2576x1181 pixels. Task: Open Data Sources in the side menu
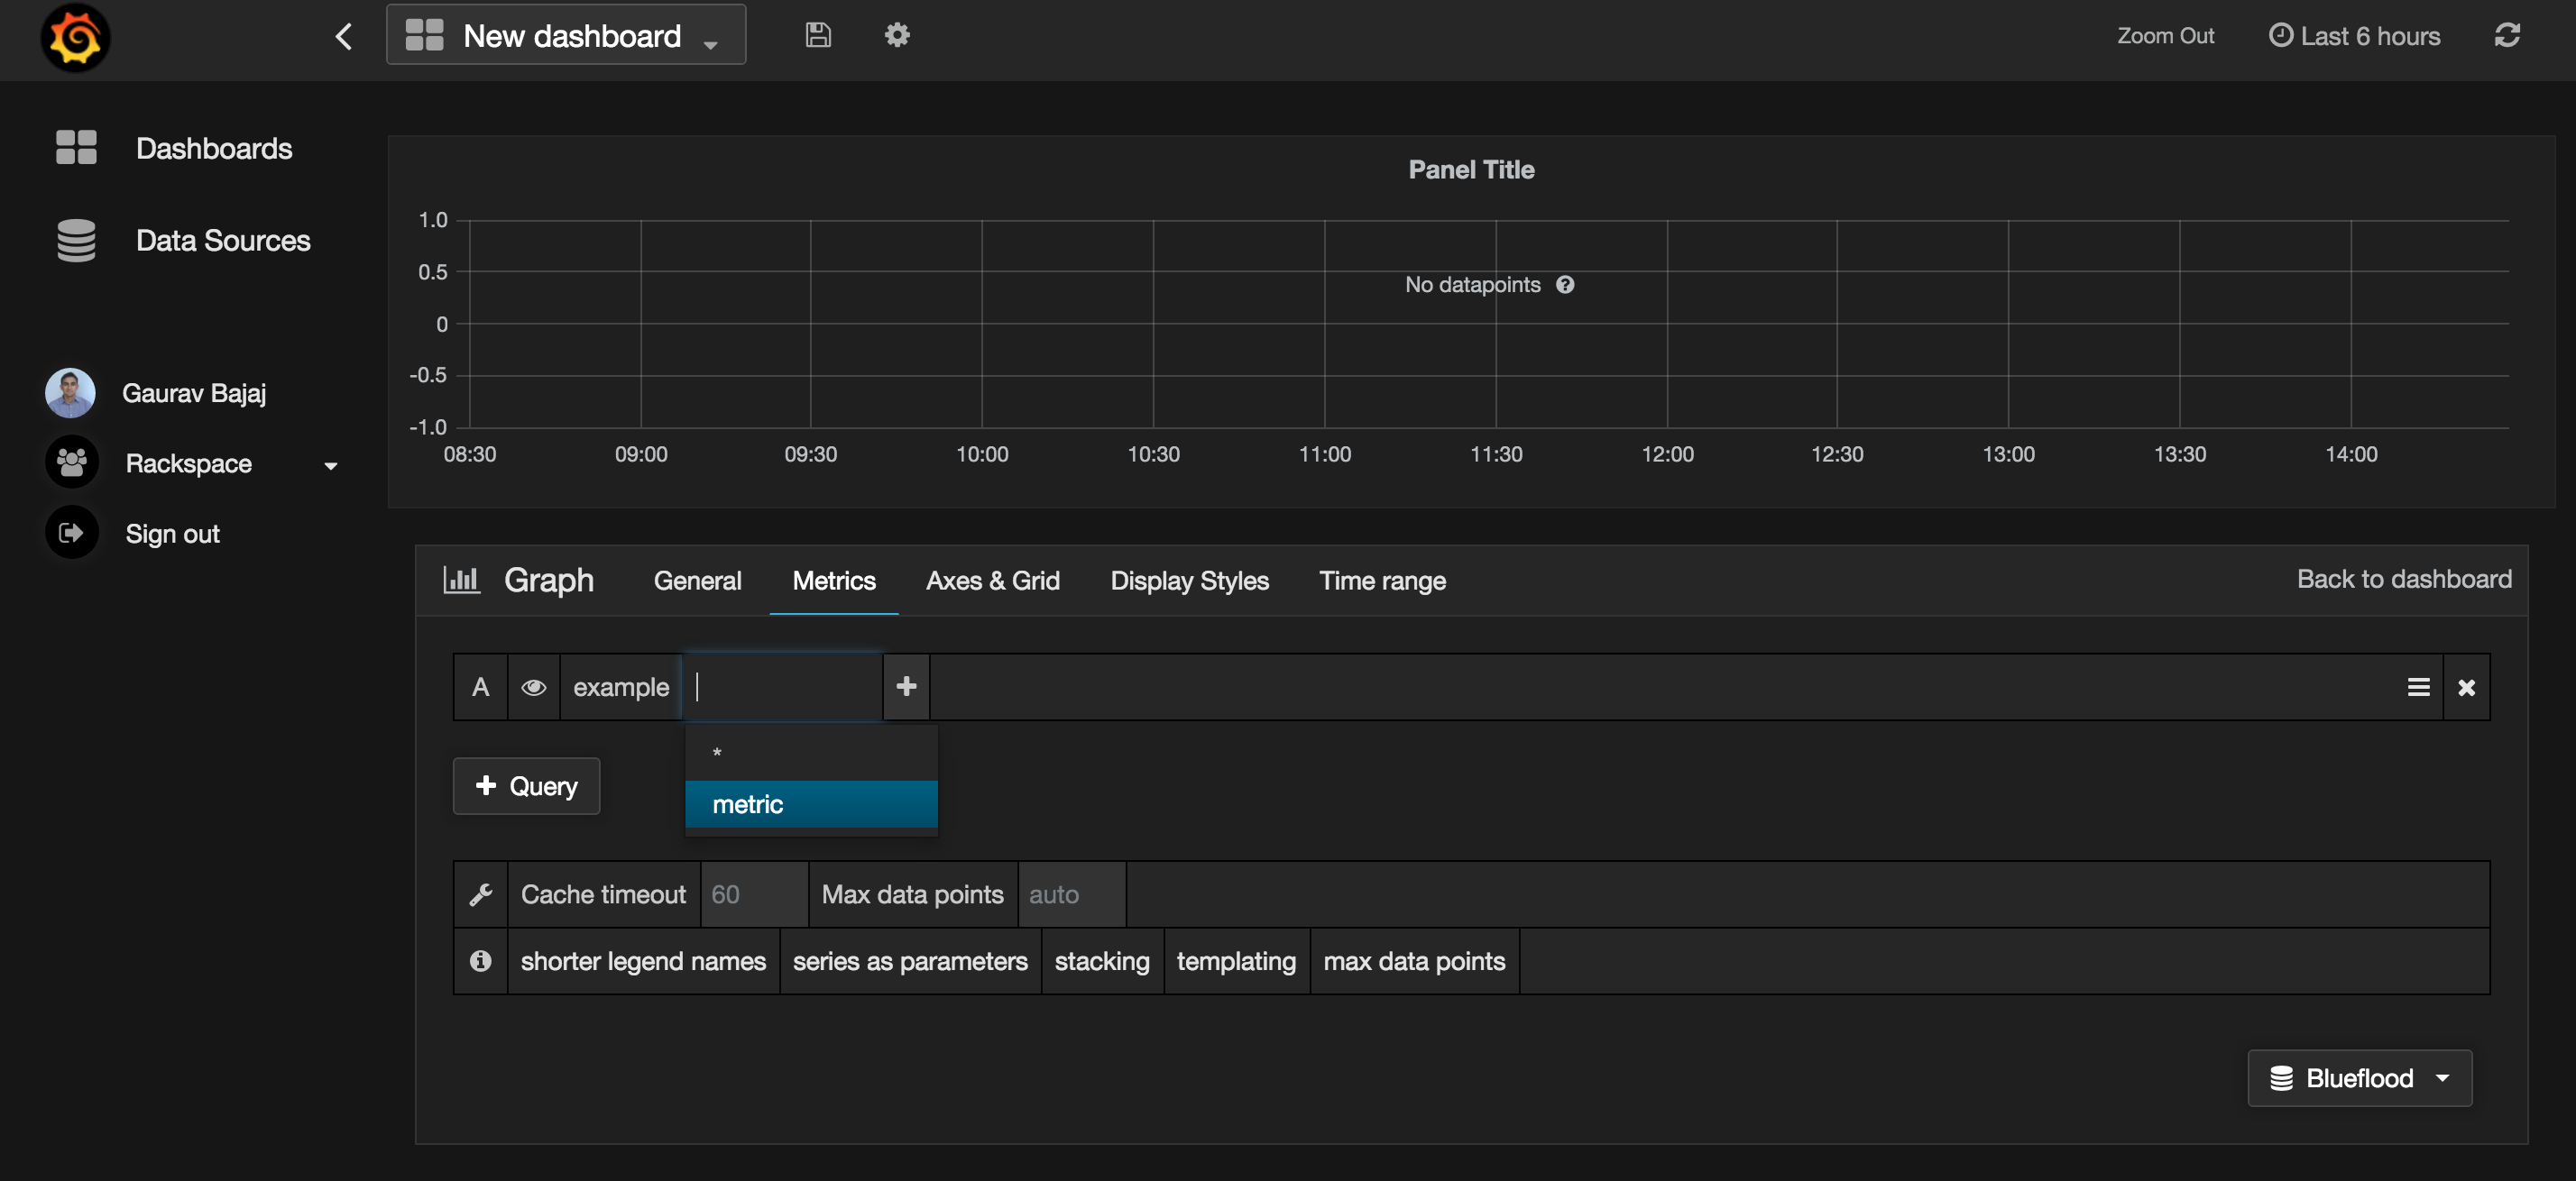coord(223,240)
